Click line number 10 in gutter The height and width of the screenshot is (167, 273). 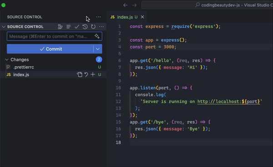[118, 88]
